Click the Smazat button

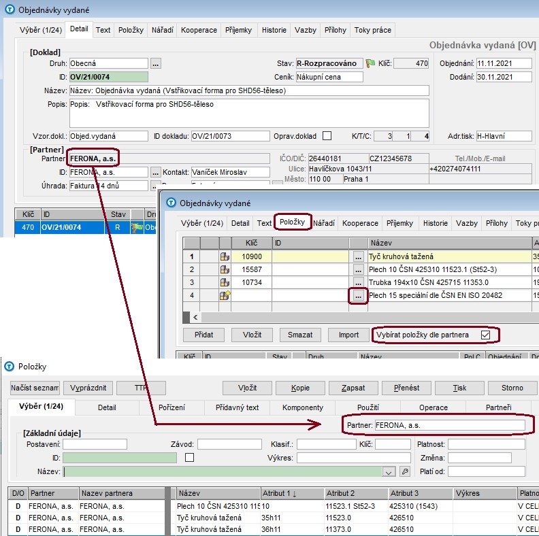pyautogui.click(x=300, y=335)
